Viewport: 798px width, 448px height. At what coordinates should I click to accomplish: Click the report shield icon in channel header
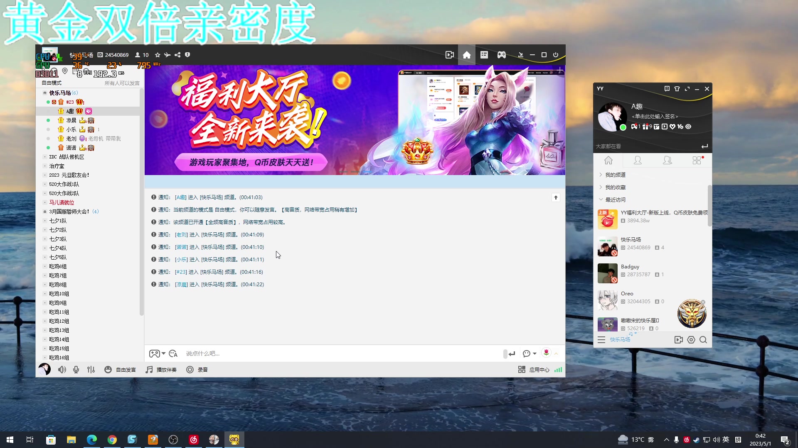pyautogui.click(x=187, y=55)
